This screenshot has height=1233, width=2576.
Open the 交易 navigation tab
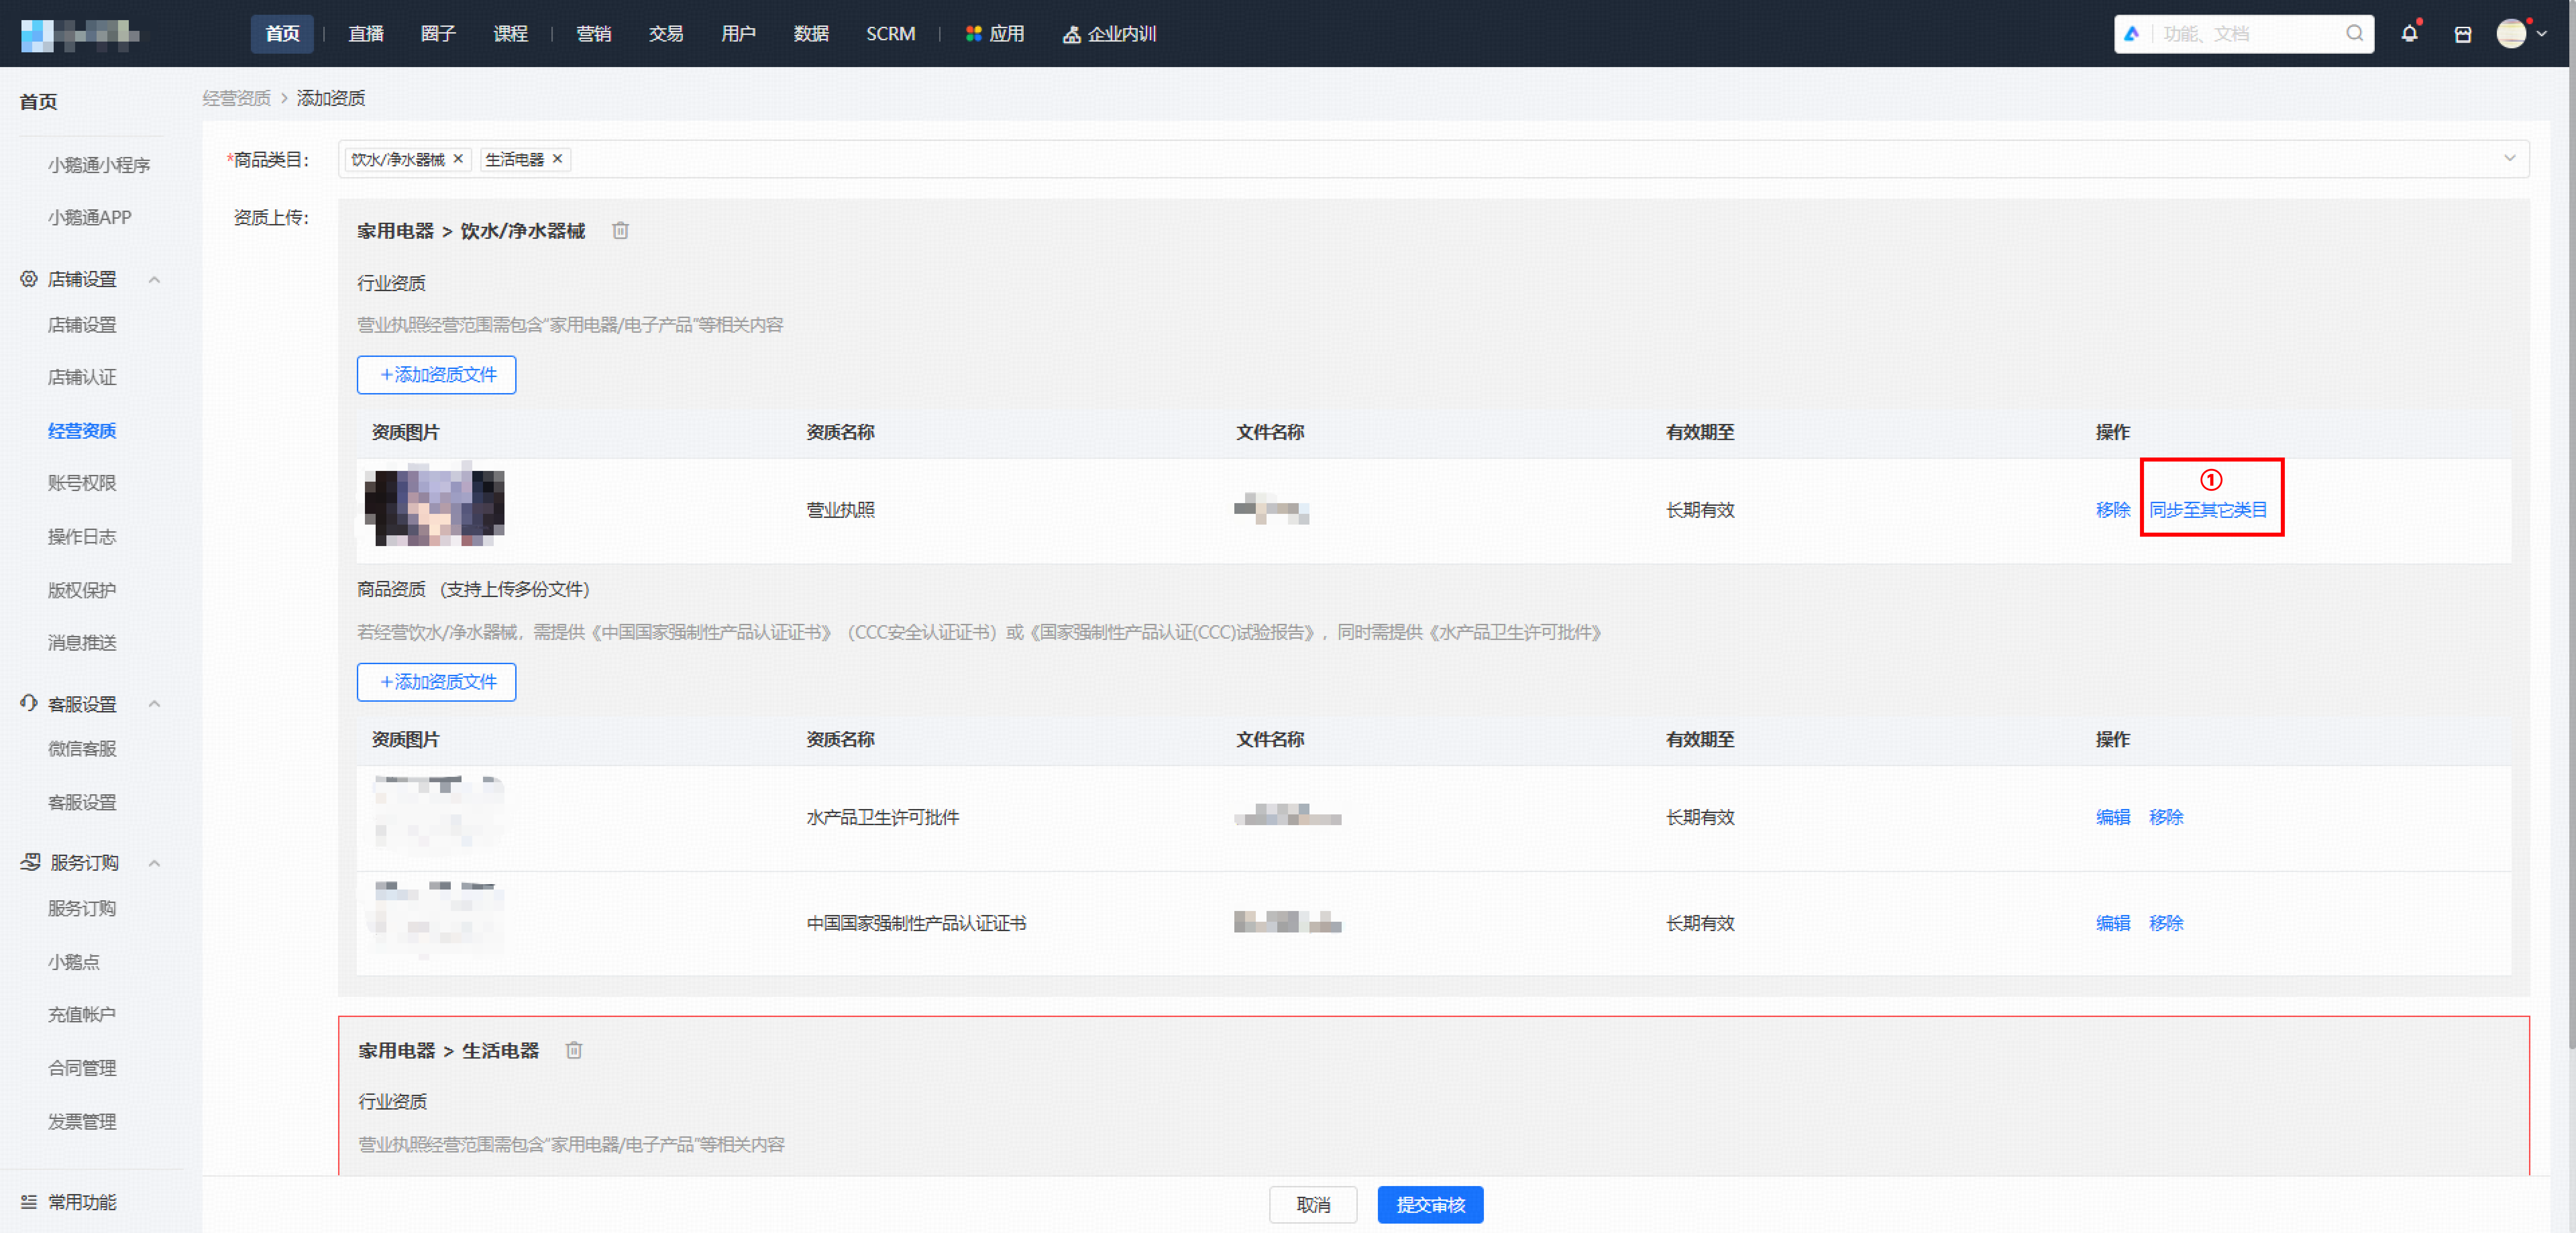click(x=666, y=34)
